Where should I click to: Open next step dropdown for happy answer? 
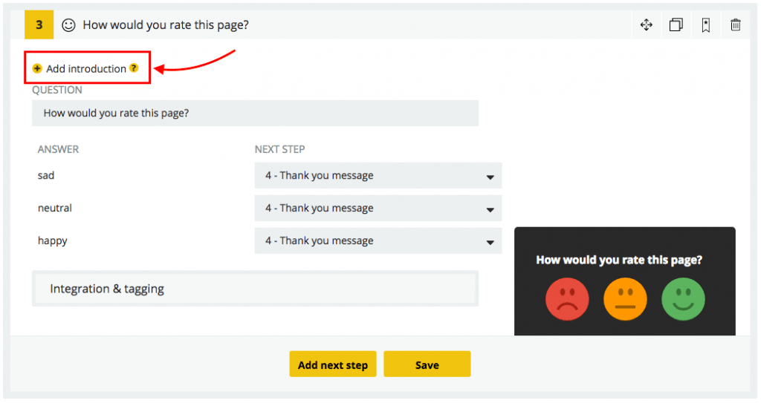(x=378, y=240)
